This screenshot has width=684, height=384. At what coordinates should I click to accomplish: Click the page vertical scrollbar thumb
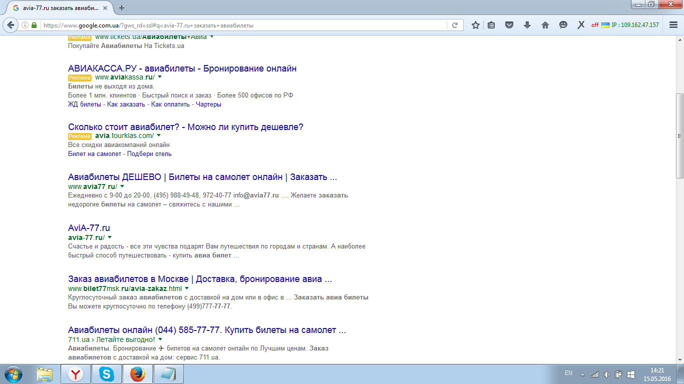click(x=679, y=135)
